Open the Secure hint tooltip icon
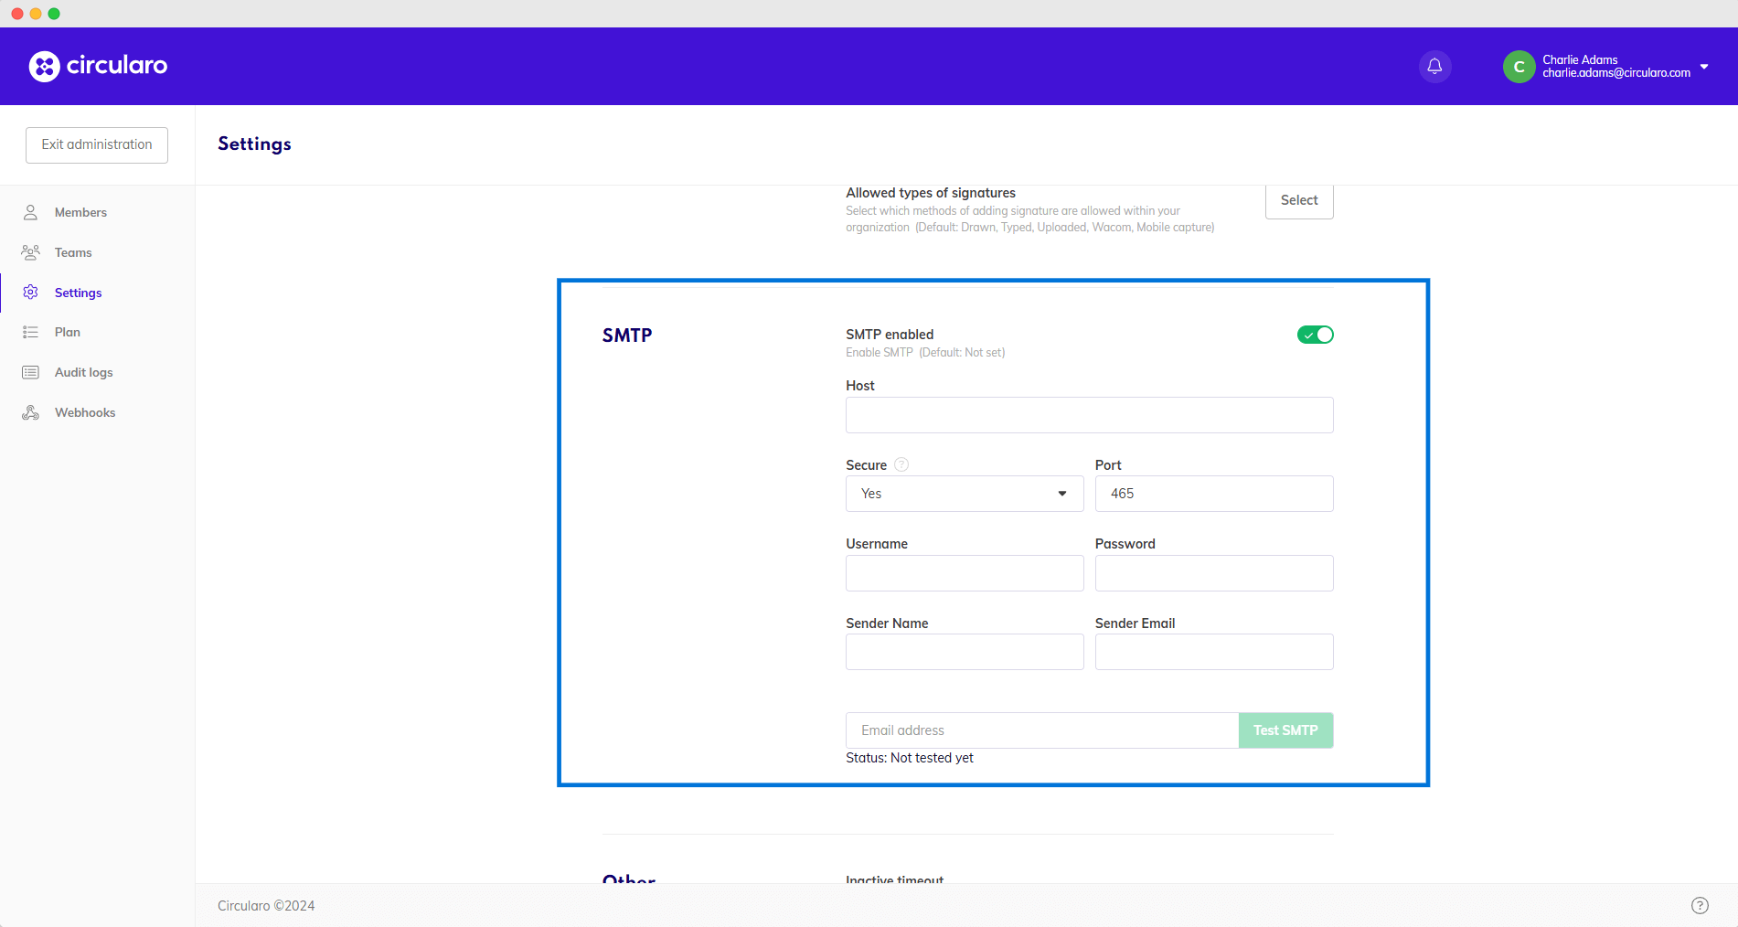1738x927 pixels. pos(901,464)
